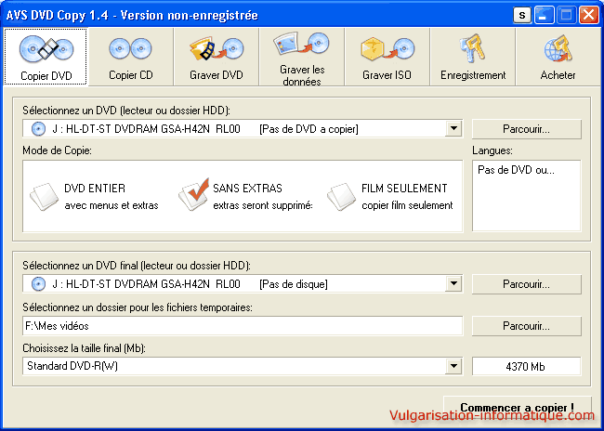604x431 pixels.
Task: Select the DVD ENTIER copy mode
Action: 95,196
